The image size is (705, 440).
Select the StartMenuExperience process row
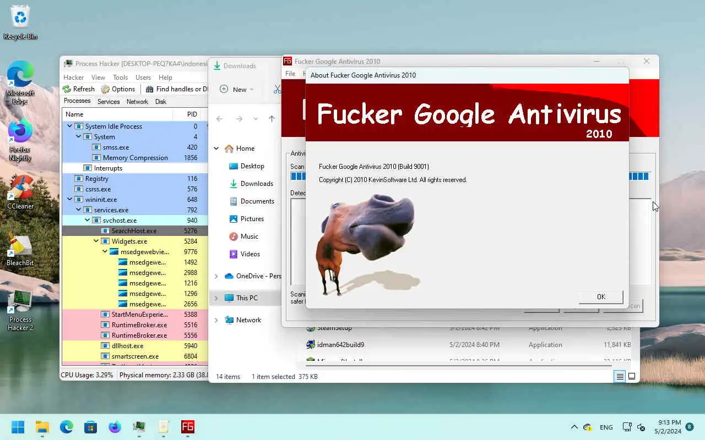(134, 315)
